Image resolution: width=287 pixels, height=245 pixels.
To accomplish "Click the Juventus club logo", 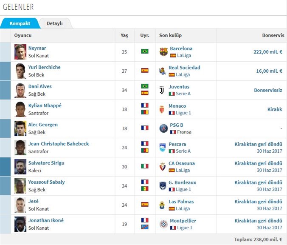I will click(x=162, y=90).
